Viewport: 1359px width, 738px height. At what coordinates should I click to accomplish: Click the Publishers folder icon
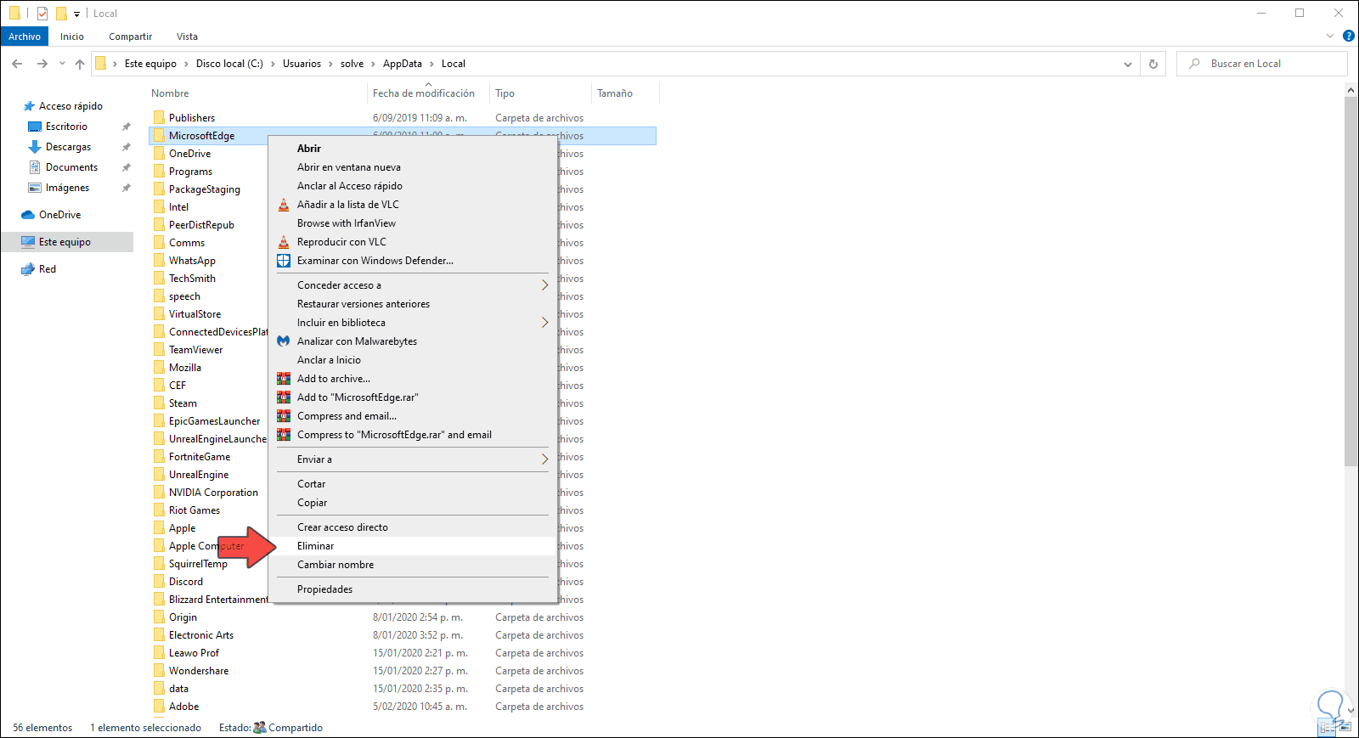[x=159, y=117]
